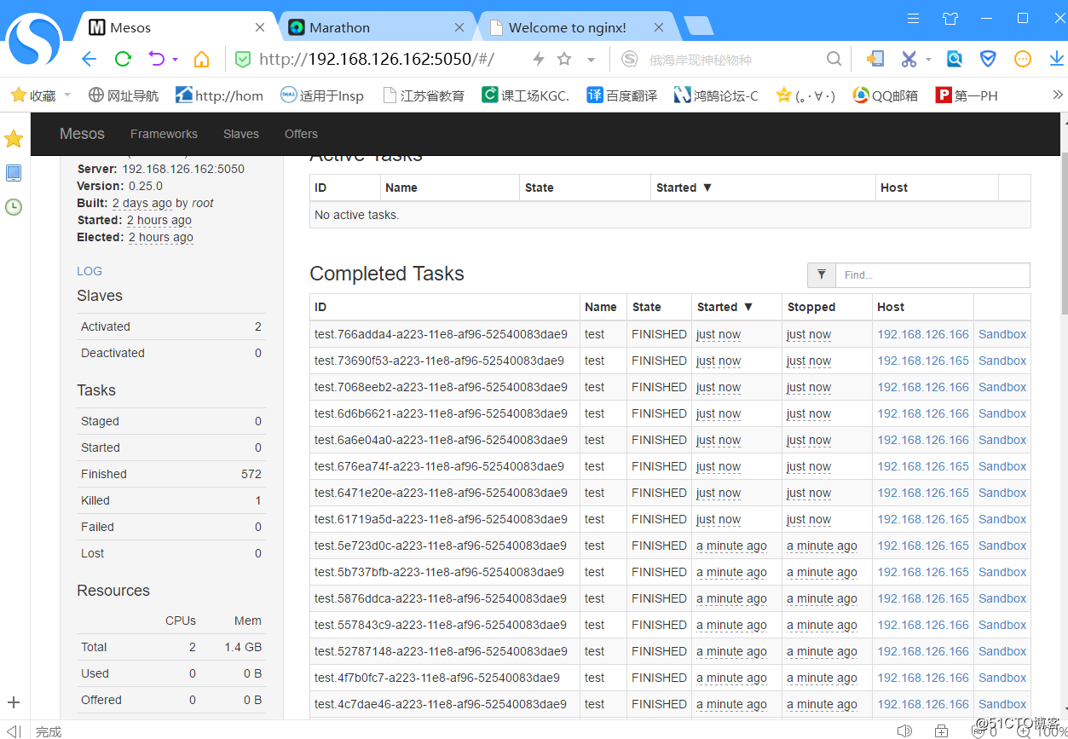
Task: Open the skin shirt icon in title bar
Action: pos(950,18)
